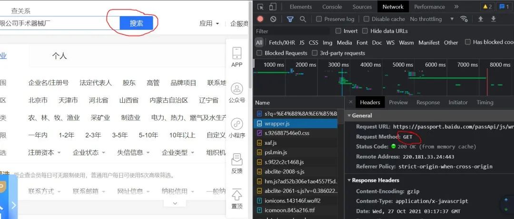Filter requests by JS type
The width and height of the screenshot is (514, 219).
(302, 43)
